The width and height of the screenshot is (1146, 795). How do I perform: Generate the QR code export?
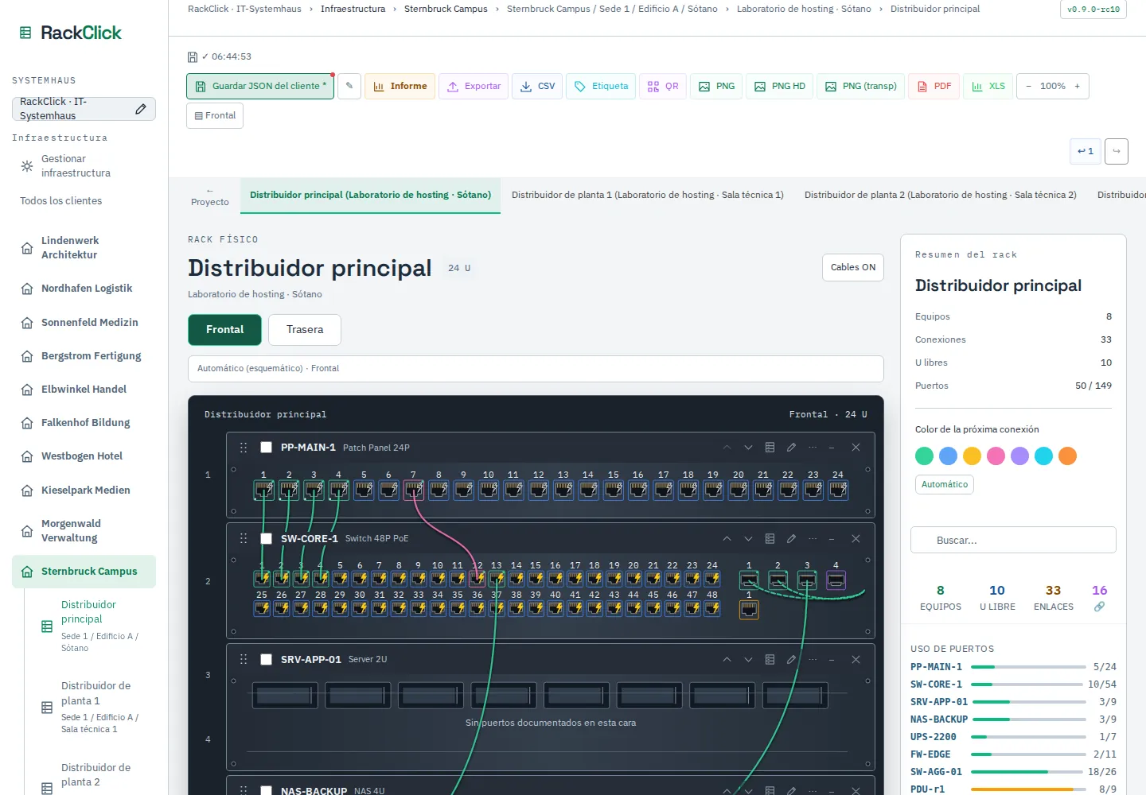663,86
